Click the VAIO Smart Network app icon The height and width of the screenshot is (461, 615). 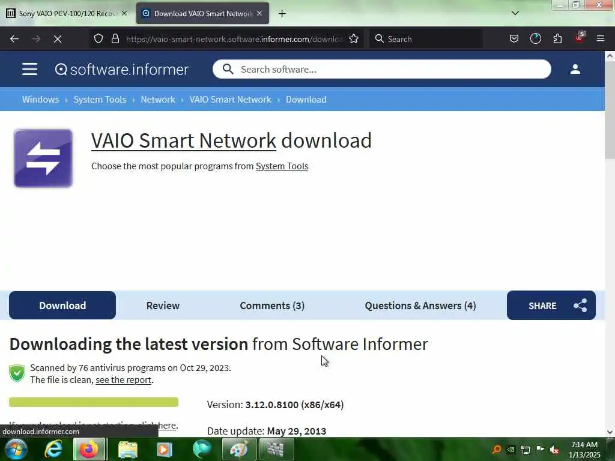point(43,158)
